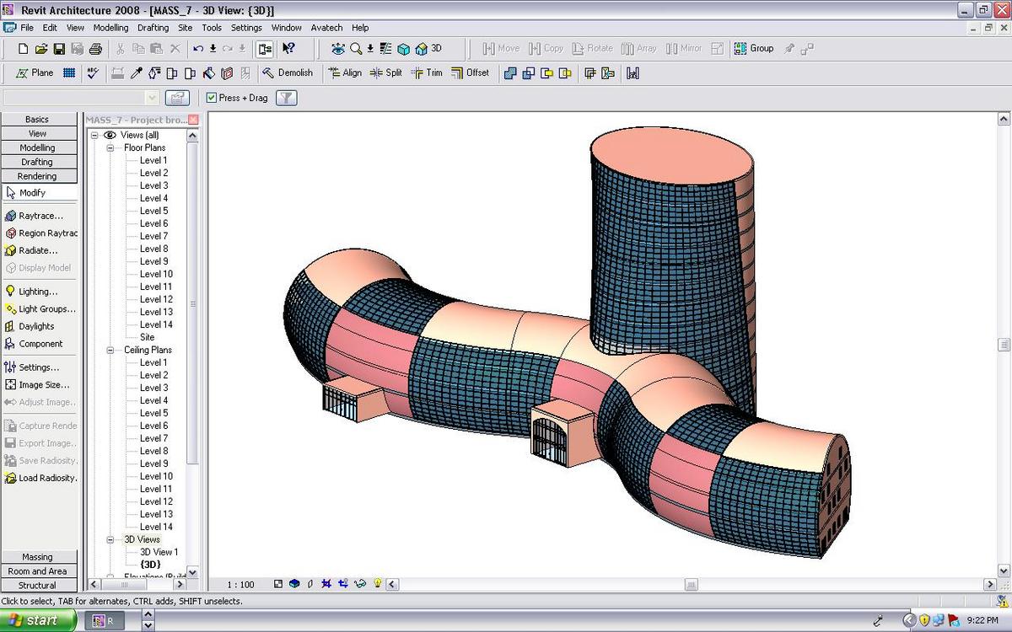1012x632 pixels.
Task: Collapse the Floor Plans tree node
Action: pyautogui.click(x=110, y=147)
